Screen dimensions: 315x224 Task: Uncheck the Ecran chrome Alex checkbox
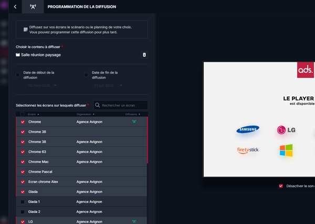point(23,182)
